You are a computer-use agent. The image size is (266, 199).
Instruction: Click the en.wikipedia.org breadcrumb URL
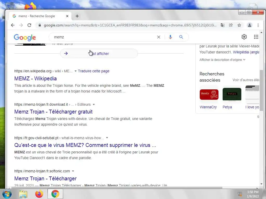coord(43,71)
